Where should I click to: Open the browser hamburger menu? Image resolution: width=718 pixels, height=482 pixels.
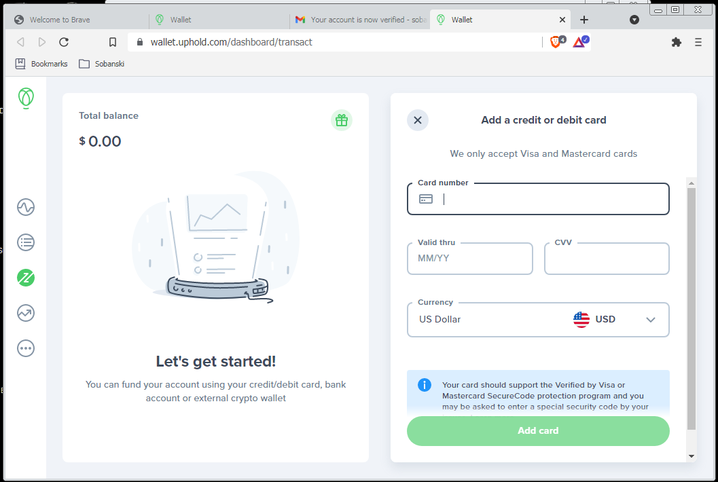pyautogui.click(x=698, y=42)
